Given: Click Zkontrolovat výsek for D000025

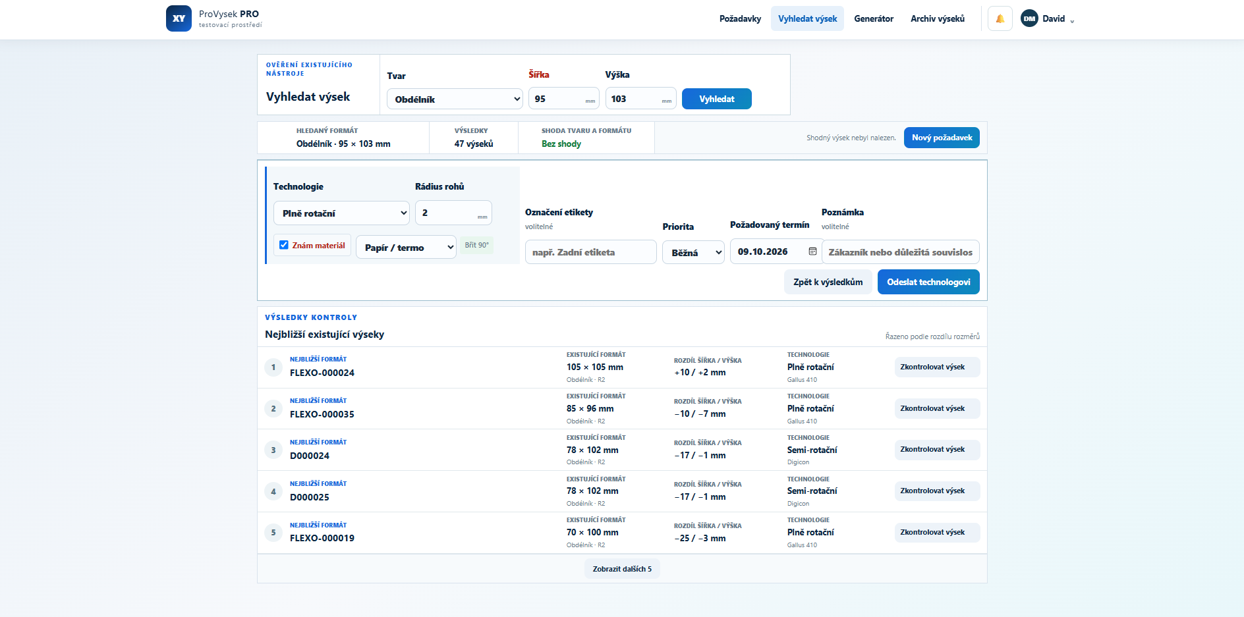Looking at the screenshot, I should point(937,491).
